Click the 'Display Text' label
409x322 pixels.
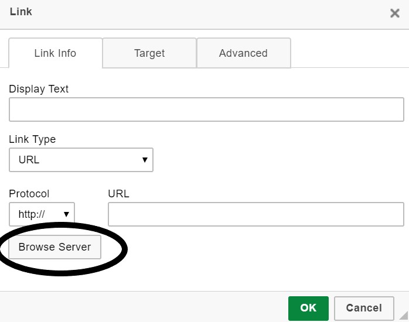[39, 89]
